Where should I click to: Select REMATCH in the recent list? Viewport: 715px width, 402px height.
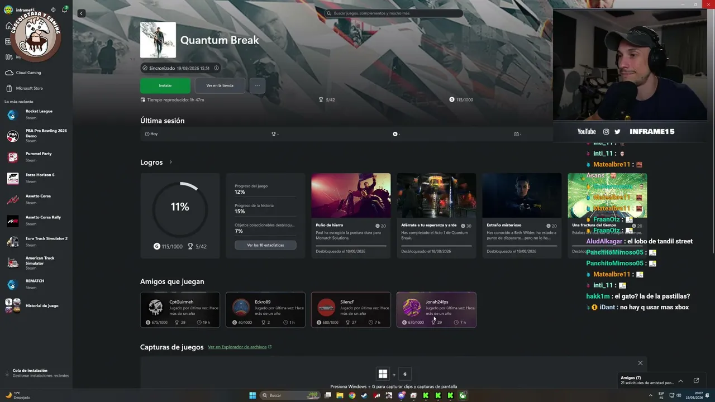(x=36, y=284)
